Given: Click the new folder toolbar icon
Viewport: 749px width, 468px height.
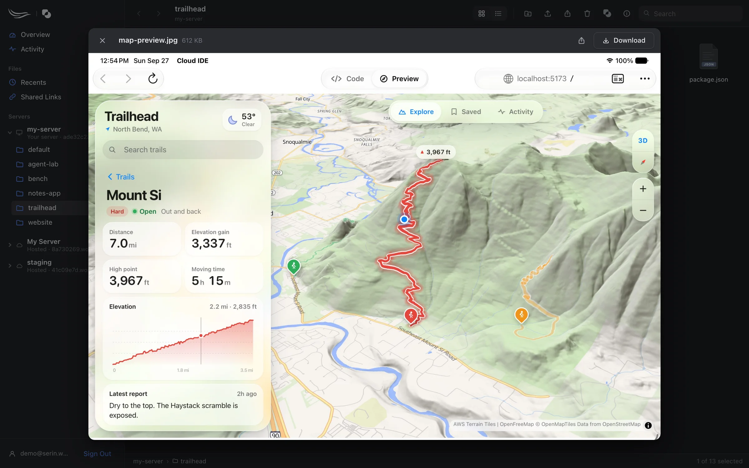Looking at the screenshot, I should (528, 14).
